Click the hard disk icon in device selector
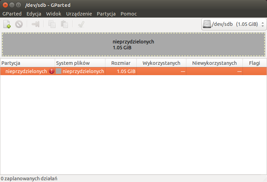267x182 pixels. point(207,24)
